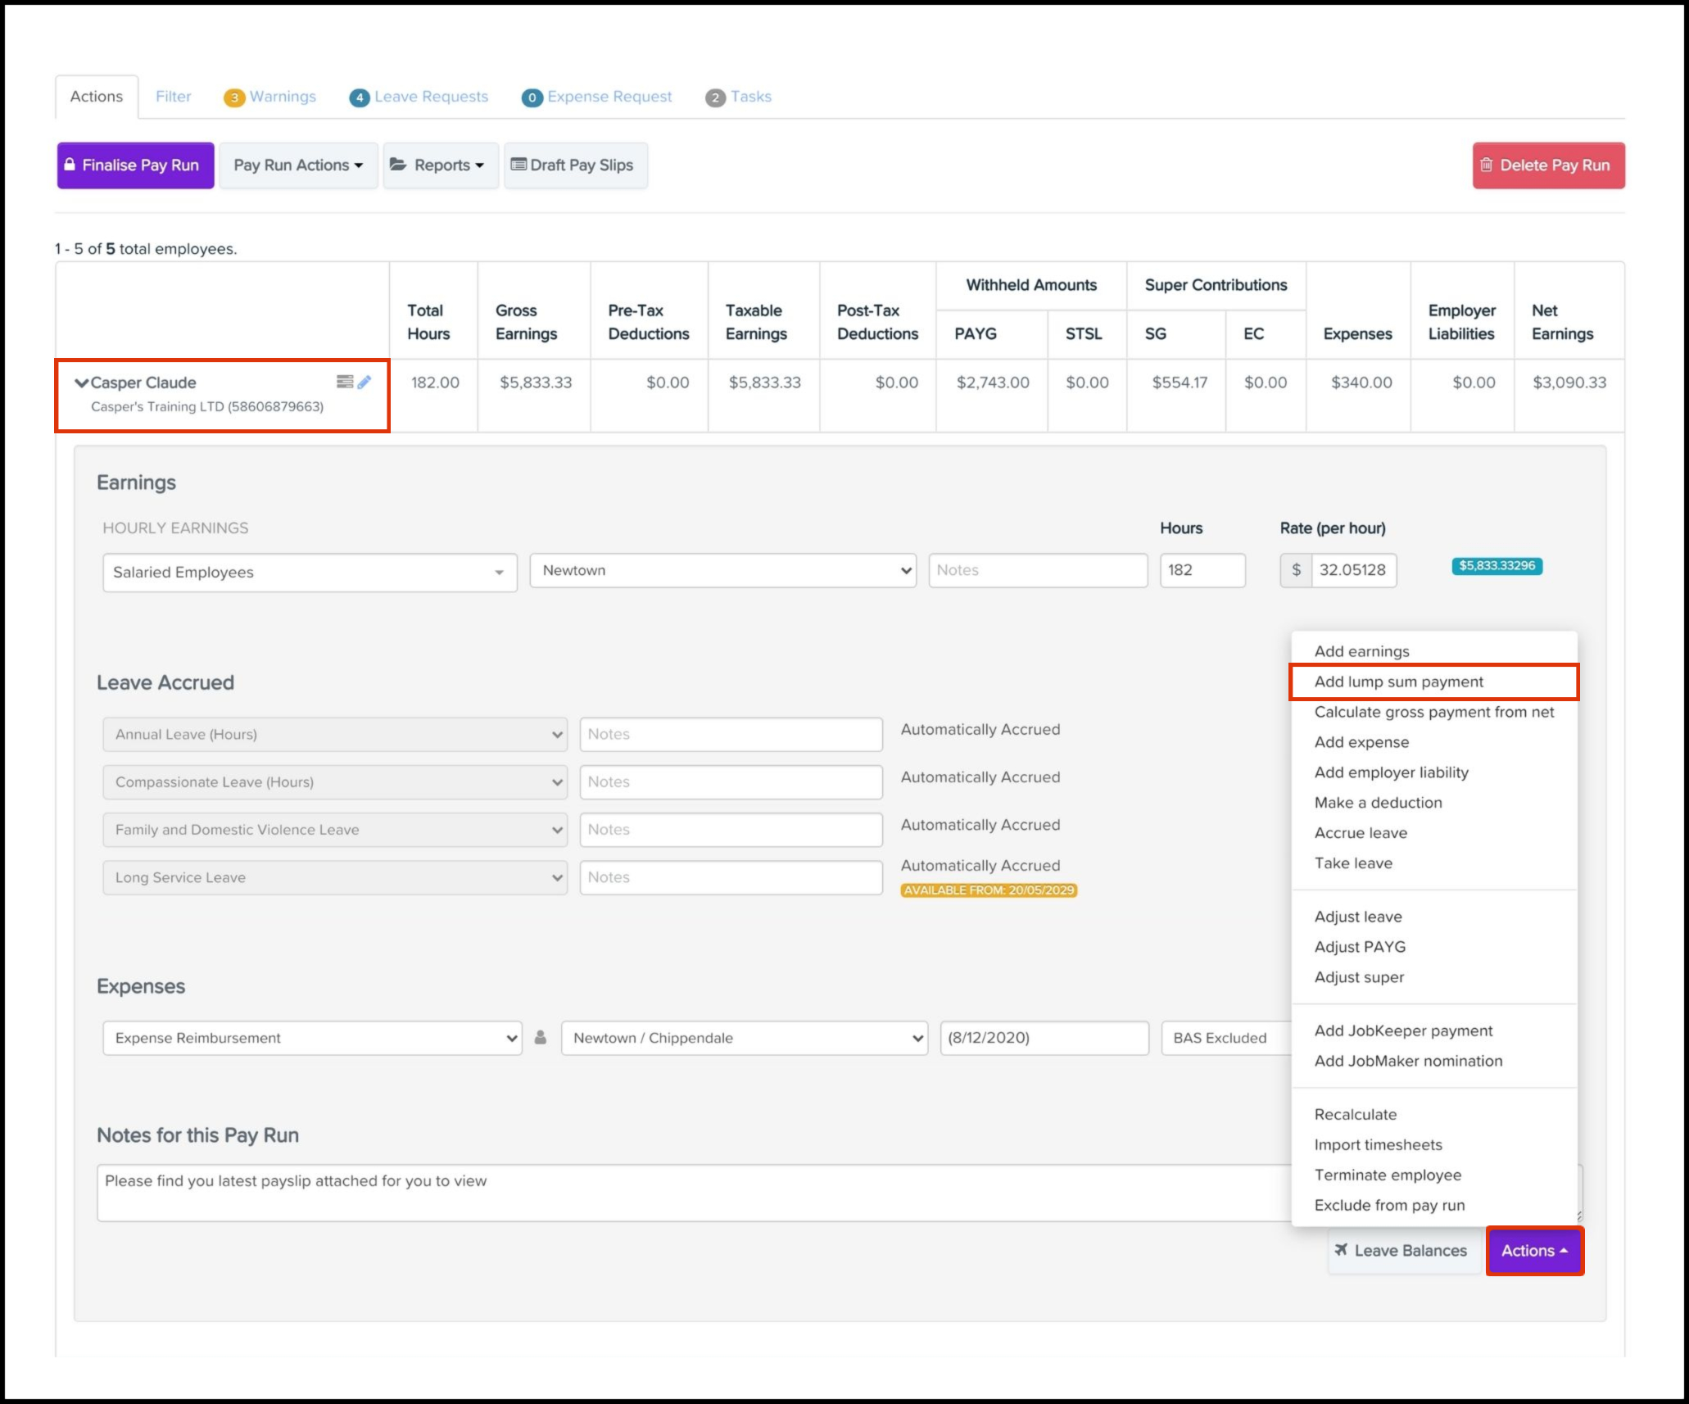
Task: Click the Finalise Pay Run button
Action: pyautogui.click(x=136, y=165)
